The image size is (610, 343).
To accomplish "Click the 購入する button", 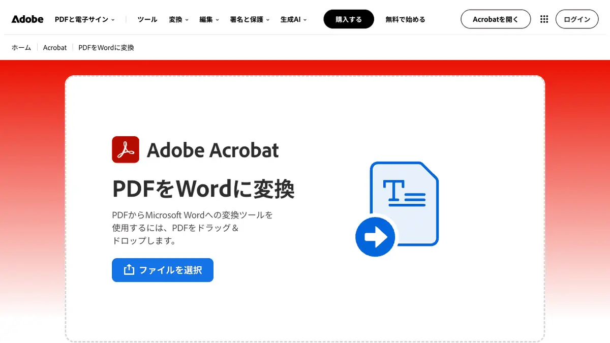I will click(349, 19).
